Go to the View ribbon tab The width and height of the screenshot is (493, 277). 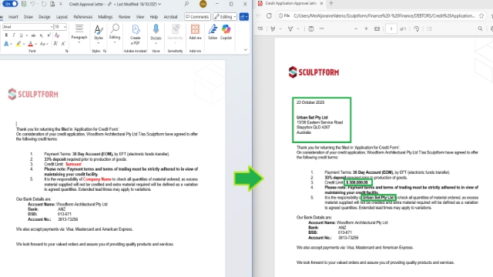[x=140, y=17]
